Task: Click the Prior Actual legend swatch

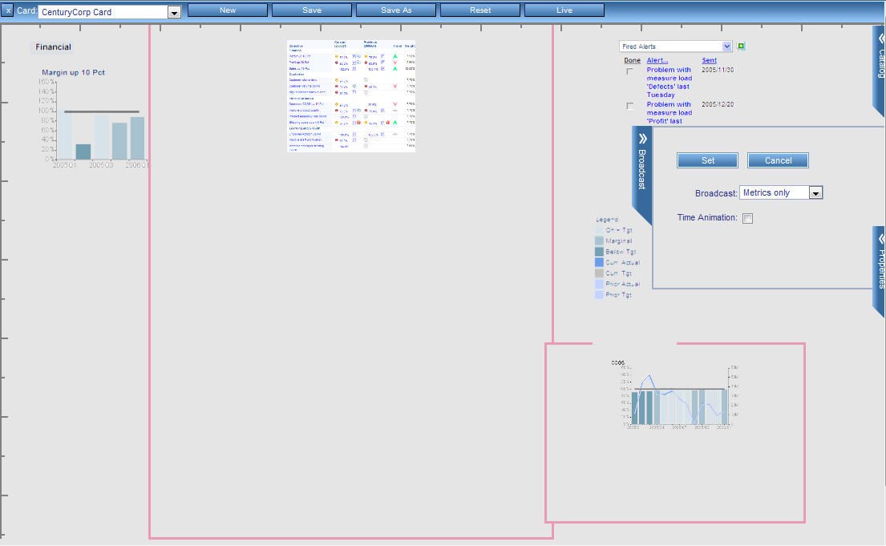Action: pos(599,284)
